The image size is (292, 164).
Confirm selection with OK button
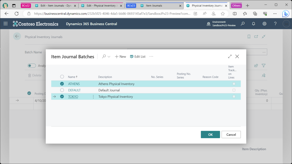click(x=210, y=135)
